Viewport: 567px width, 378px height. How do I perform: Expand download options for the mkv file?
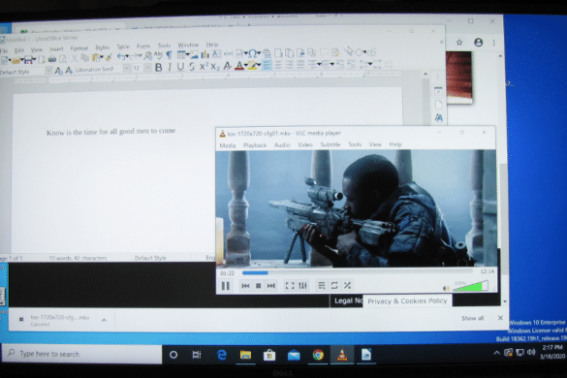pos(104,320)
